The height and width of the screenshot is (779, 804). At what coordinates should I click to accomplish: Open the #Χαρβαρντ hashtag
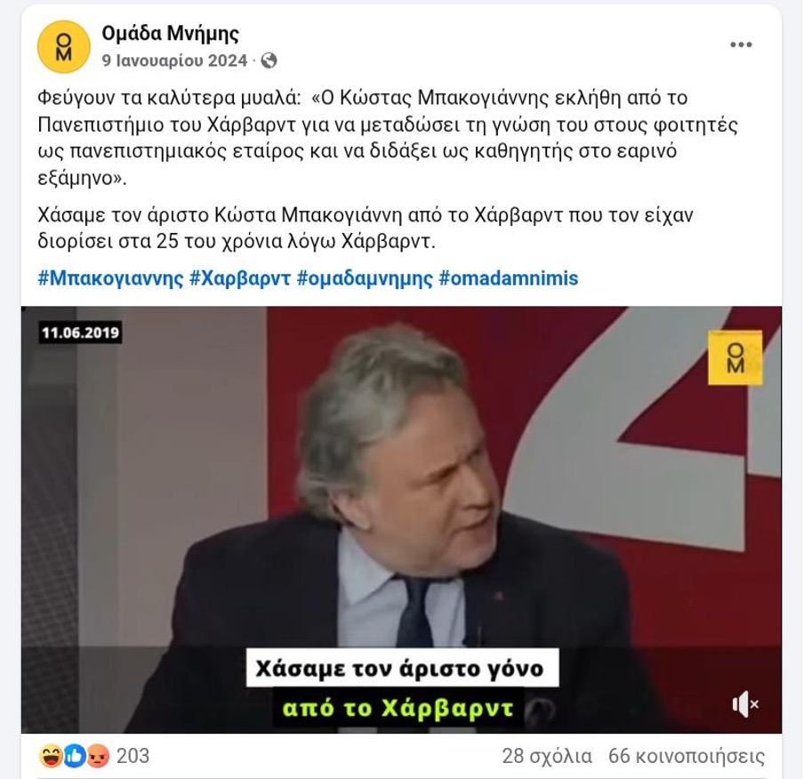click(240, 278)
